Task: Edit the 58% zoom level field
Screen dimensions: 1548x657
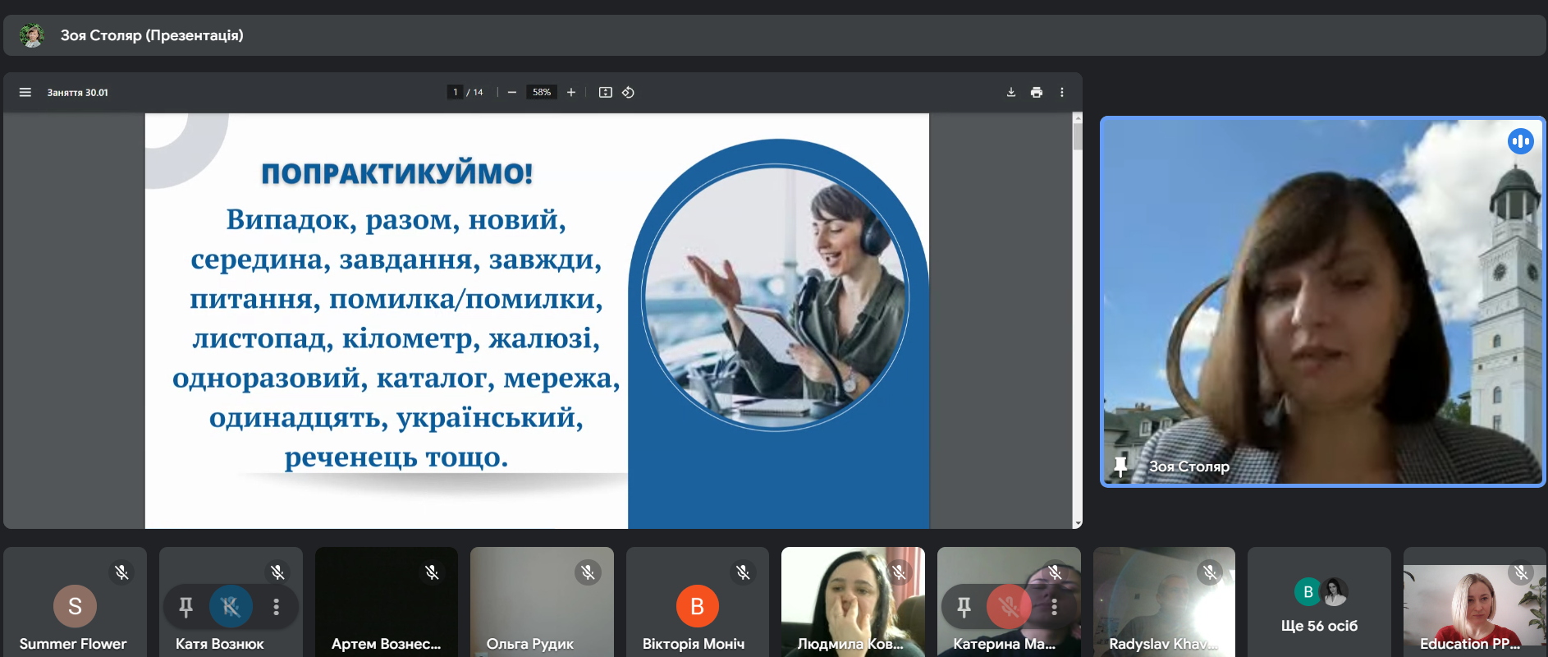Action: click(542, 93)
